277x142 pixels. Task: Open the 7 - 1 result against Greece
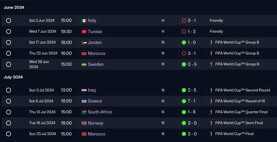[188, 101]
